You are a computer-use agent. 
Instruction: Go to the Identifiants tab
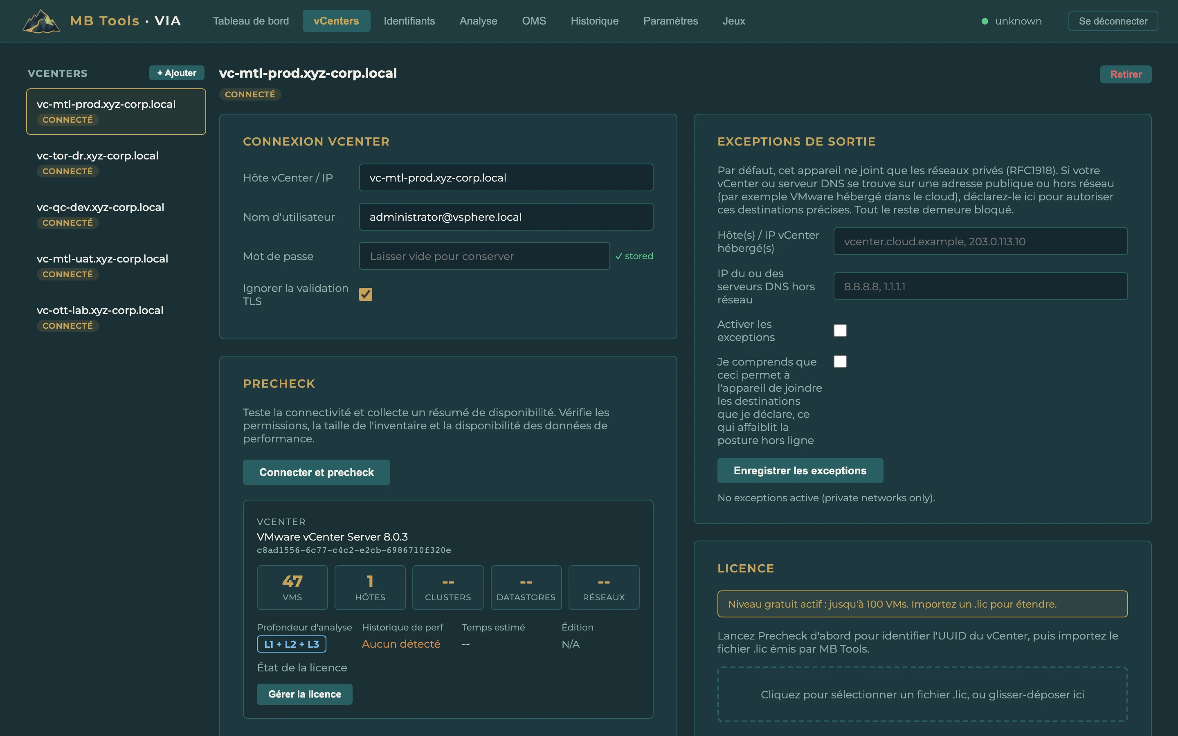[409, 21]
